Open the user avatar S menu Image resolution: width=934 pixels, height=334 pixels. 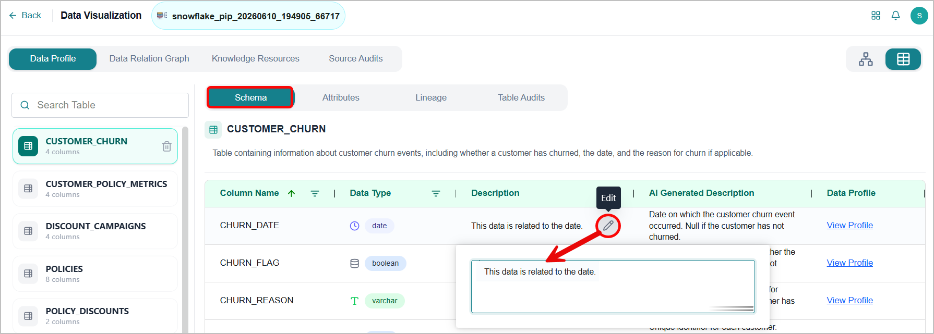click(x=919, y=16)
